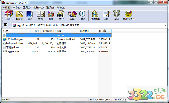Click CRC32 value 2F66A42B
Screen dimensions: 169x103
(104, 39)
